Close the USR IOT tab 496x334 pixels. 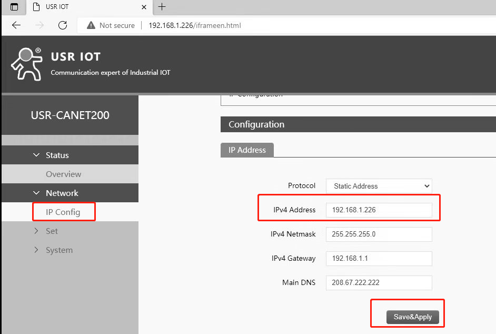144,7
